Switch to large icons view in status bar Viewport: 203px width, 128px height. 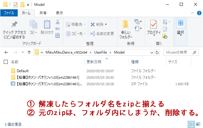(198, 125)
